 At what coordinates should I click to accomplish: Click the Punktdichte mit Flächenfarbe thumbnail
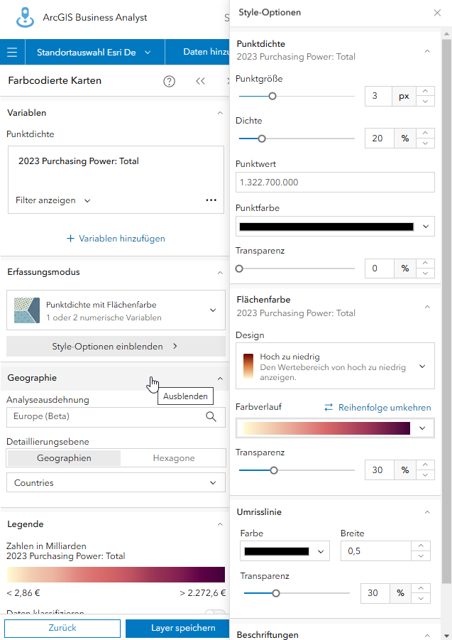[27, 310]
